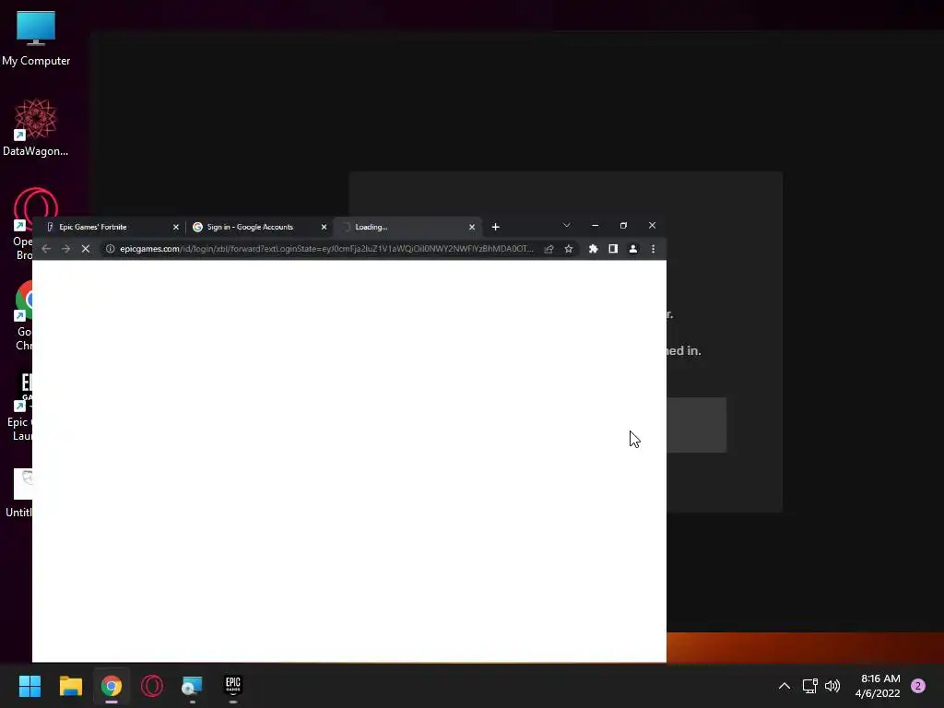
Task: Show hidden system tray icons
Action: [785, 686]
